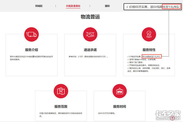
Task: Select the 大陆及港澳台 tab
Action: [73, 6]
